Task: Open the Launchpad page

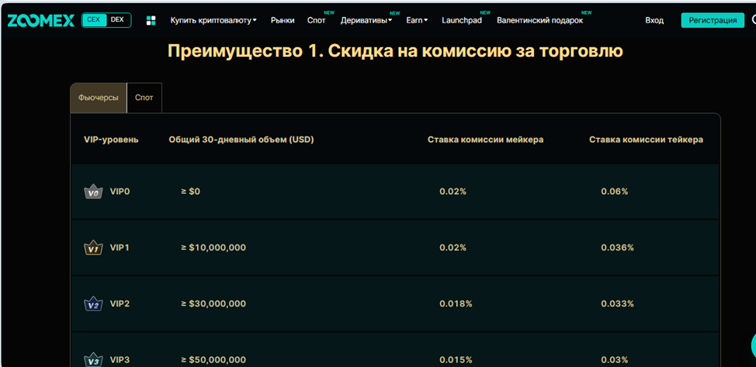Action: 462,20
